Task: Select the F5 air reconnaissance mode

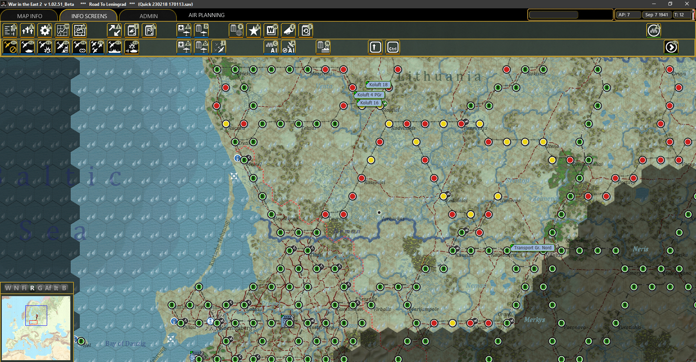Action: coord(80,47)
